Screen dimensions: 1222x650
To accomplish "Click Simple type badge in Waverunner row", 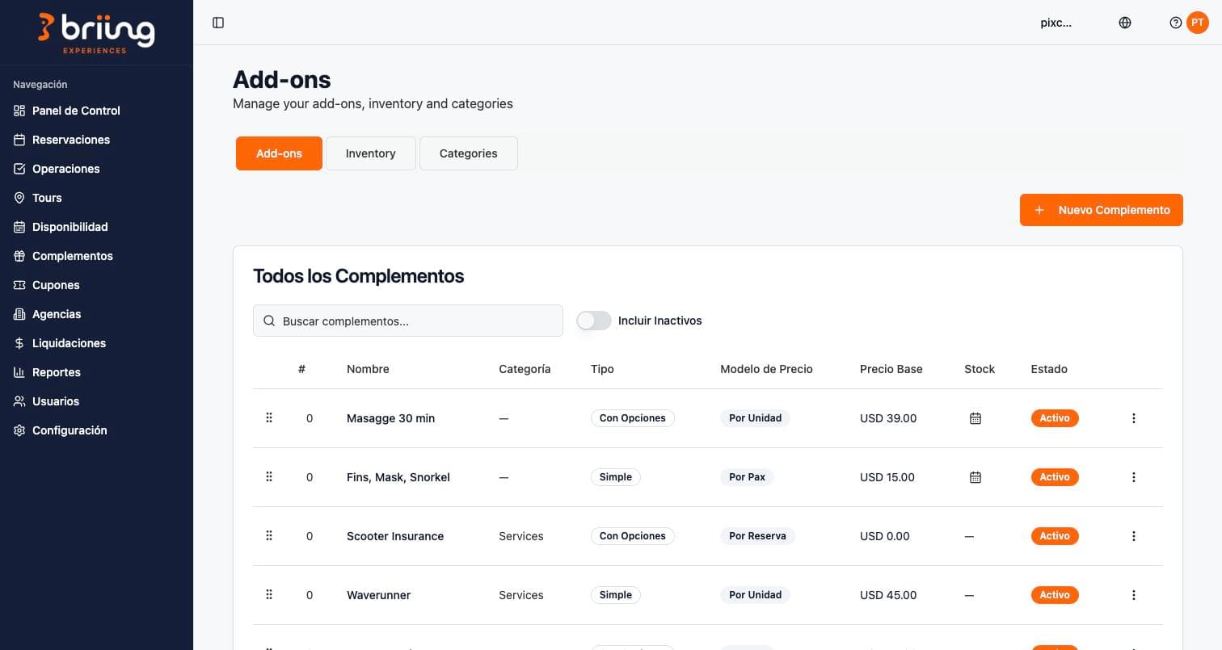I will pos(616,595).
